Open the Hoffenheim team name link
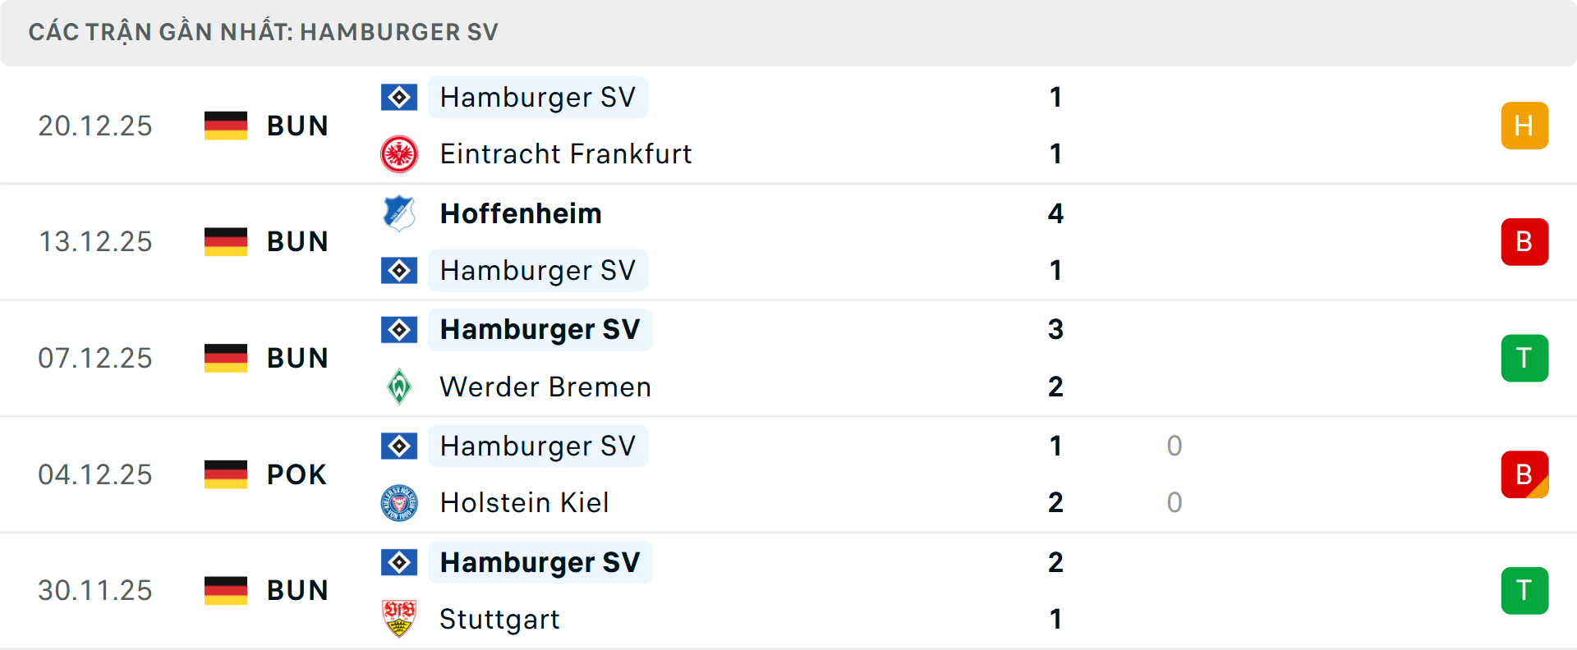Image resolution: width=1577 pixels, height=650 pixels. (x=521, y=213)
